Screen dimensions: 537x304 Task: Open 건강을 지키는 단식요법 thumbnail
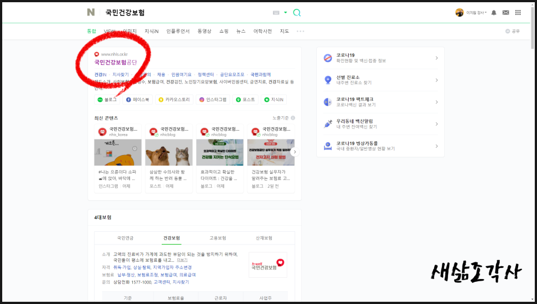pyautogui.click(x=220, y=152)
